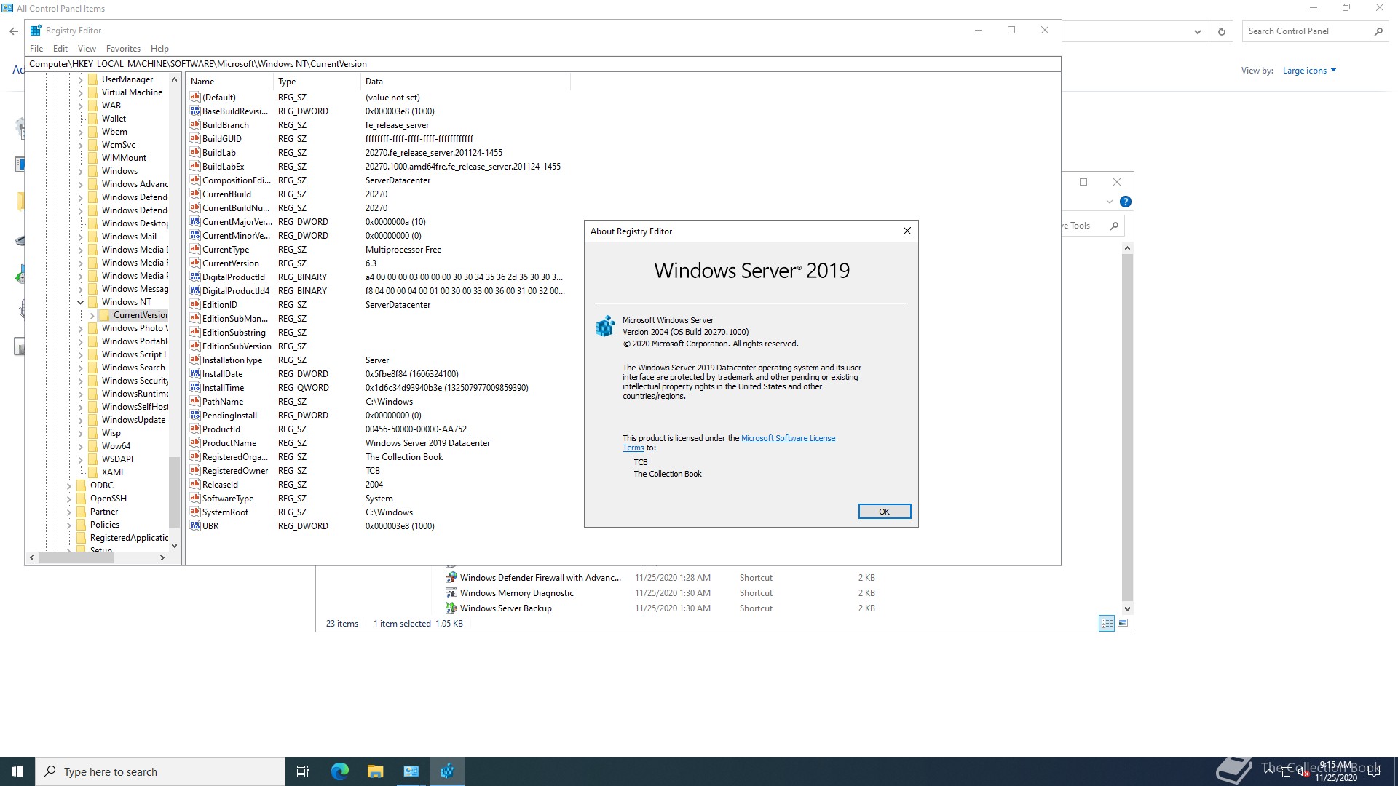This screenshot has width=1398, height=786.
Task: Switch to details view icon in Explorer
Action: pos(1107,623)
